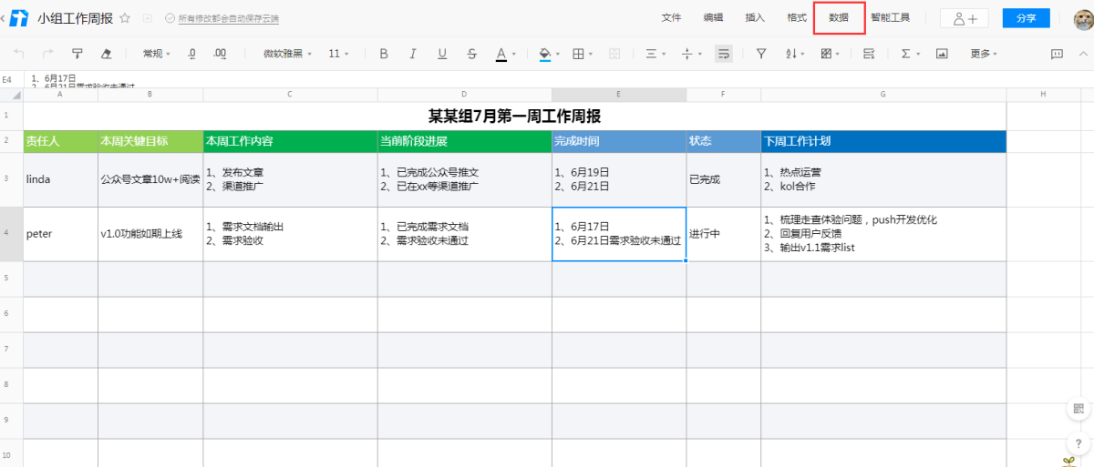This screenshot has width=1094, height=467.
Task: Click the decrease decimal places icon
Action: click(191, 54)
